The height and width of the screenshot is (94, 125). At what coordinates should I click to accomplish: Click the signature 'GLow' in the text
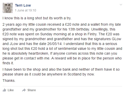tap(117, 39)
